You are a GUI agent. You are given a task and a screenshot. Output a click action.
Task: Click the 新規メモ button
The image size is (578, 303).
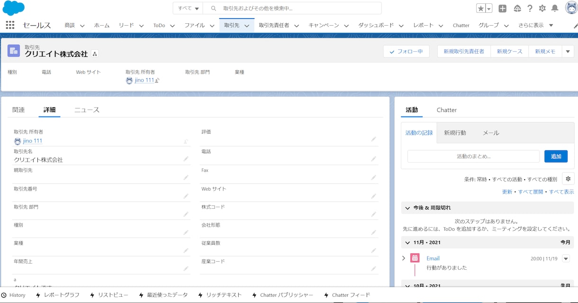[x=545, y=51]
